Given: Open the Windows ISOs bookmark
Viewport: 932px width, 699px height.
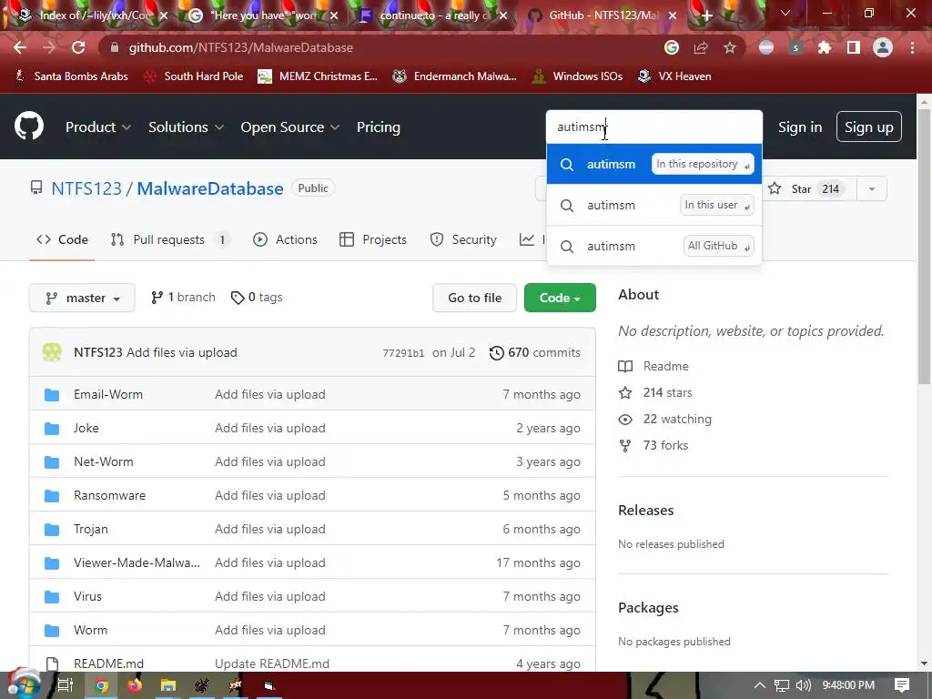Looking at the screenshot, I should point(577,76).
